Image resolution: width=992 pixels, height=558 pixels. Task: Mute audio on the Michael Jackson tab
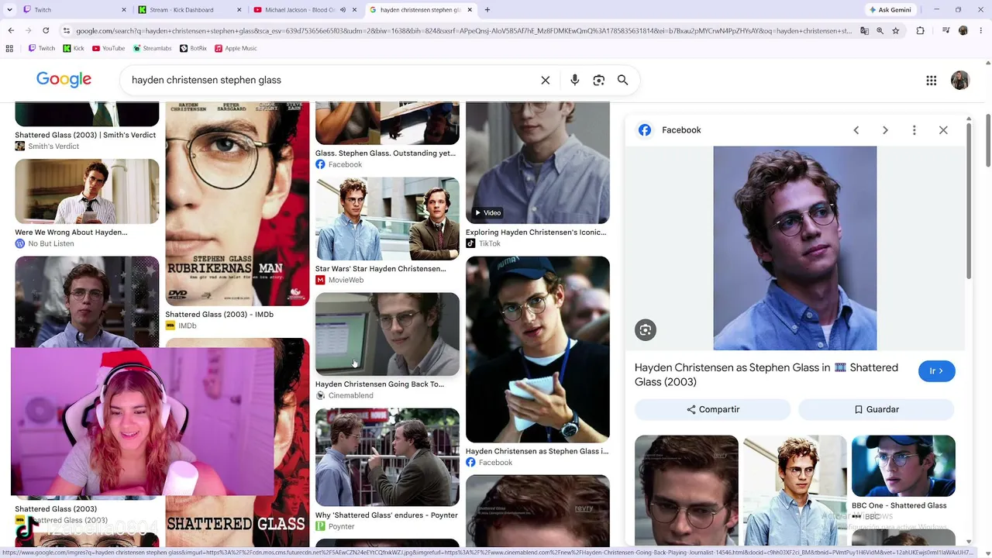(343, 10)
